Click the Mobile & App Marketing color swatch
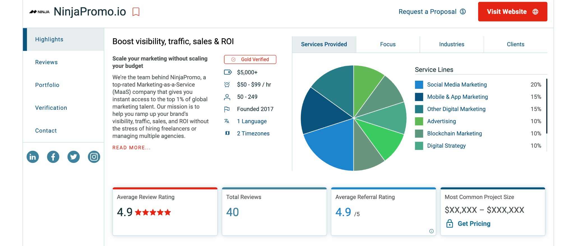The width and height of the screenshot is (574, 246). 419,97
